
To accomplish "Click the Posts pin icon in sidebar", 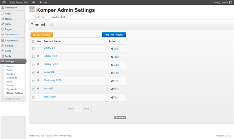I will coord(3,14).
